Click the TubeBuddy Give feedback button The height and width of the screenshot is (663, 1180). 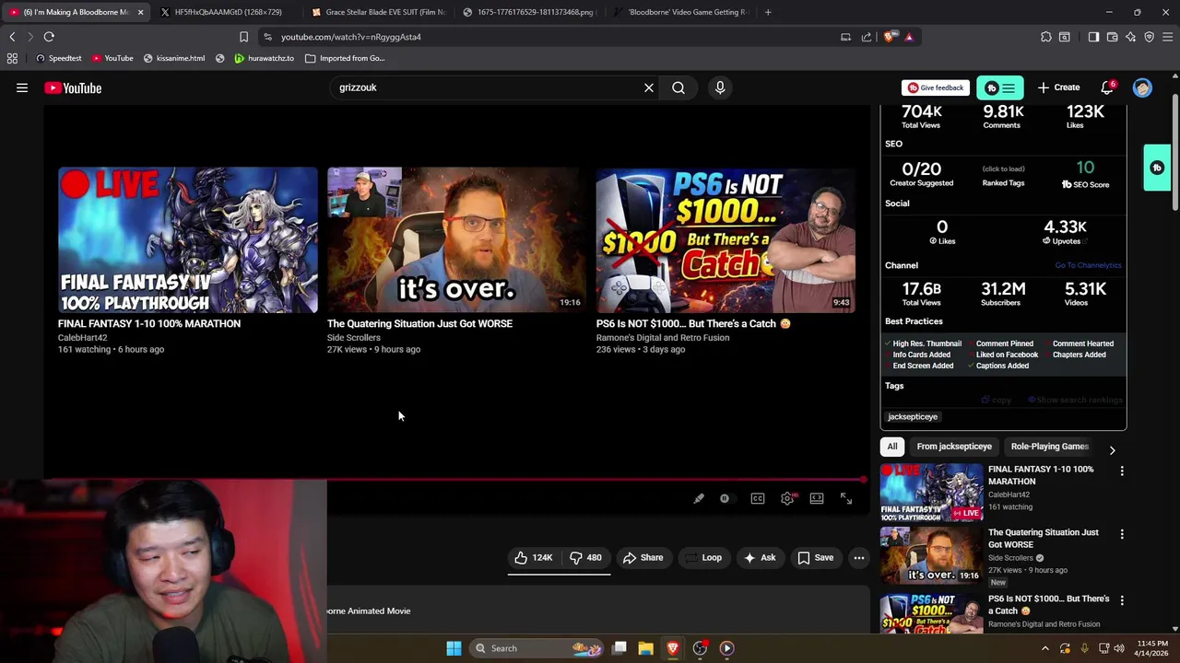tap(936, 87)
